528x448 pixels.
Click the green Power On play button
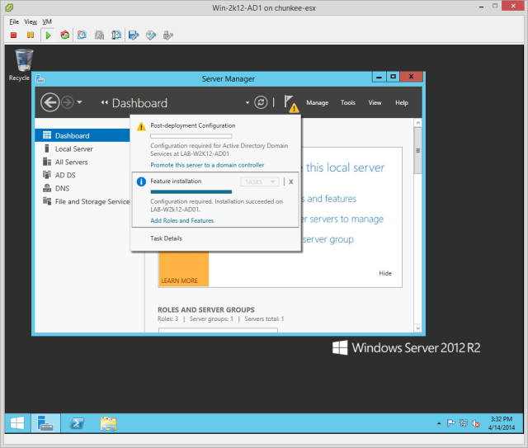[48, 35]
